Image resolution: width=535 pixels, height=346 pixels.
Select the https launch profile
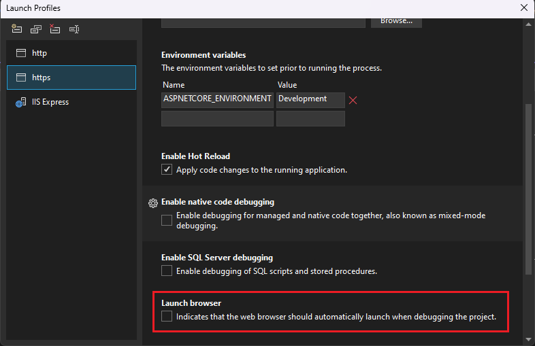click(x=41, y=77)
